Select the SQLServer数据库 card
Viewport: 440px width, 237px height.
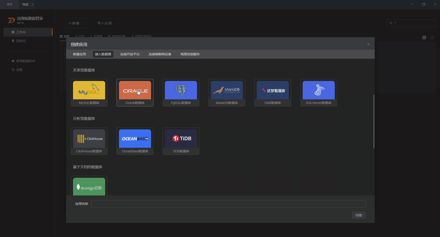pos(319,93)
